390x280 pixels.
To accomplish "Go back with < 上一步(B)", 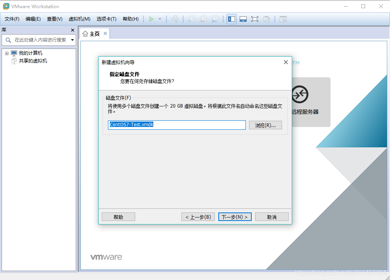I will pos(198,217).
